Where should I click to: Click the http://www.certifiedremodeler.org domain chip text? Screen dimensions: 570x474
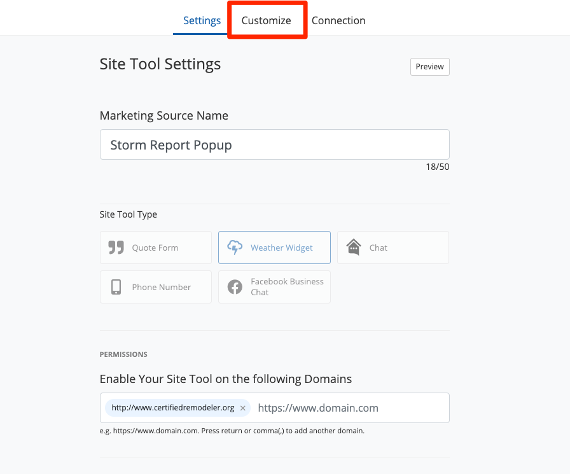[172, 408]
